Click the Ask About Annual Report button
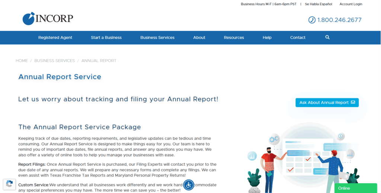381x193 pixels. [x=327, y=103]
